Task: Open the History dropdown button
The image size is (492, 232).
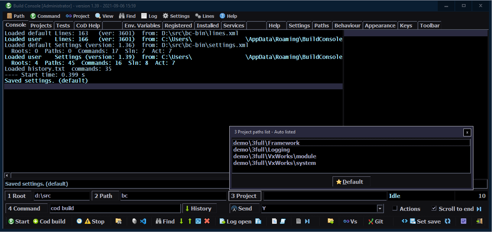Action: (x=199, y=209)
